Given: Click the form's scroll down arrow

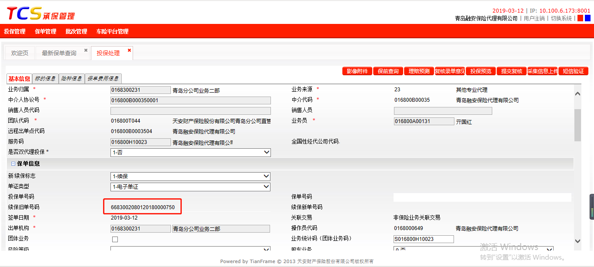Looking at the screenshot, I should tap(577, 240).
